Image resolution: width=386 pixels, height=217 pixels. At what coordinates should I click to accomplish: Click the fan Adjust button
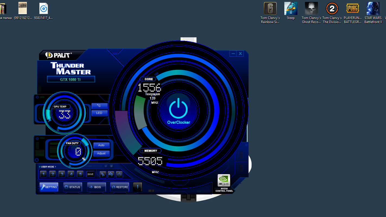(101, 153)
